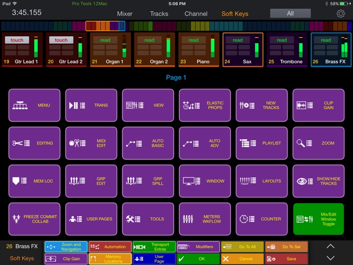Screen dimensions: 353x265
Task: Open the COUNTER clock soft key
Action: pyautogui.click(x=262, y=219)
